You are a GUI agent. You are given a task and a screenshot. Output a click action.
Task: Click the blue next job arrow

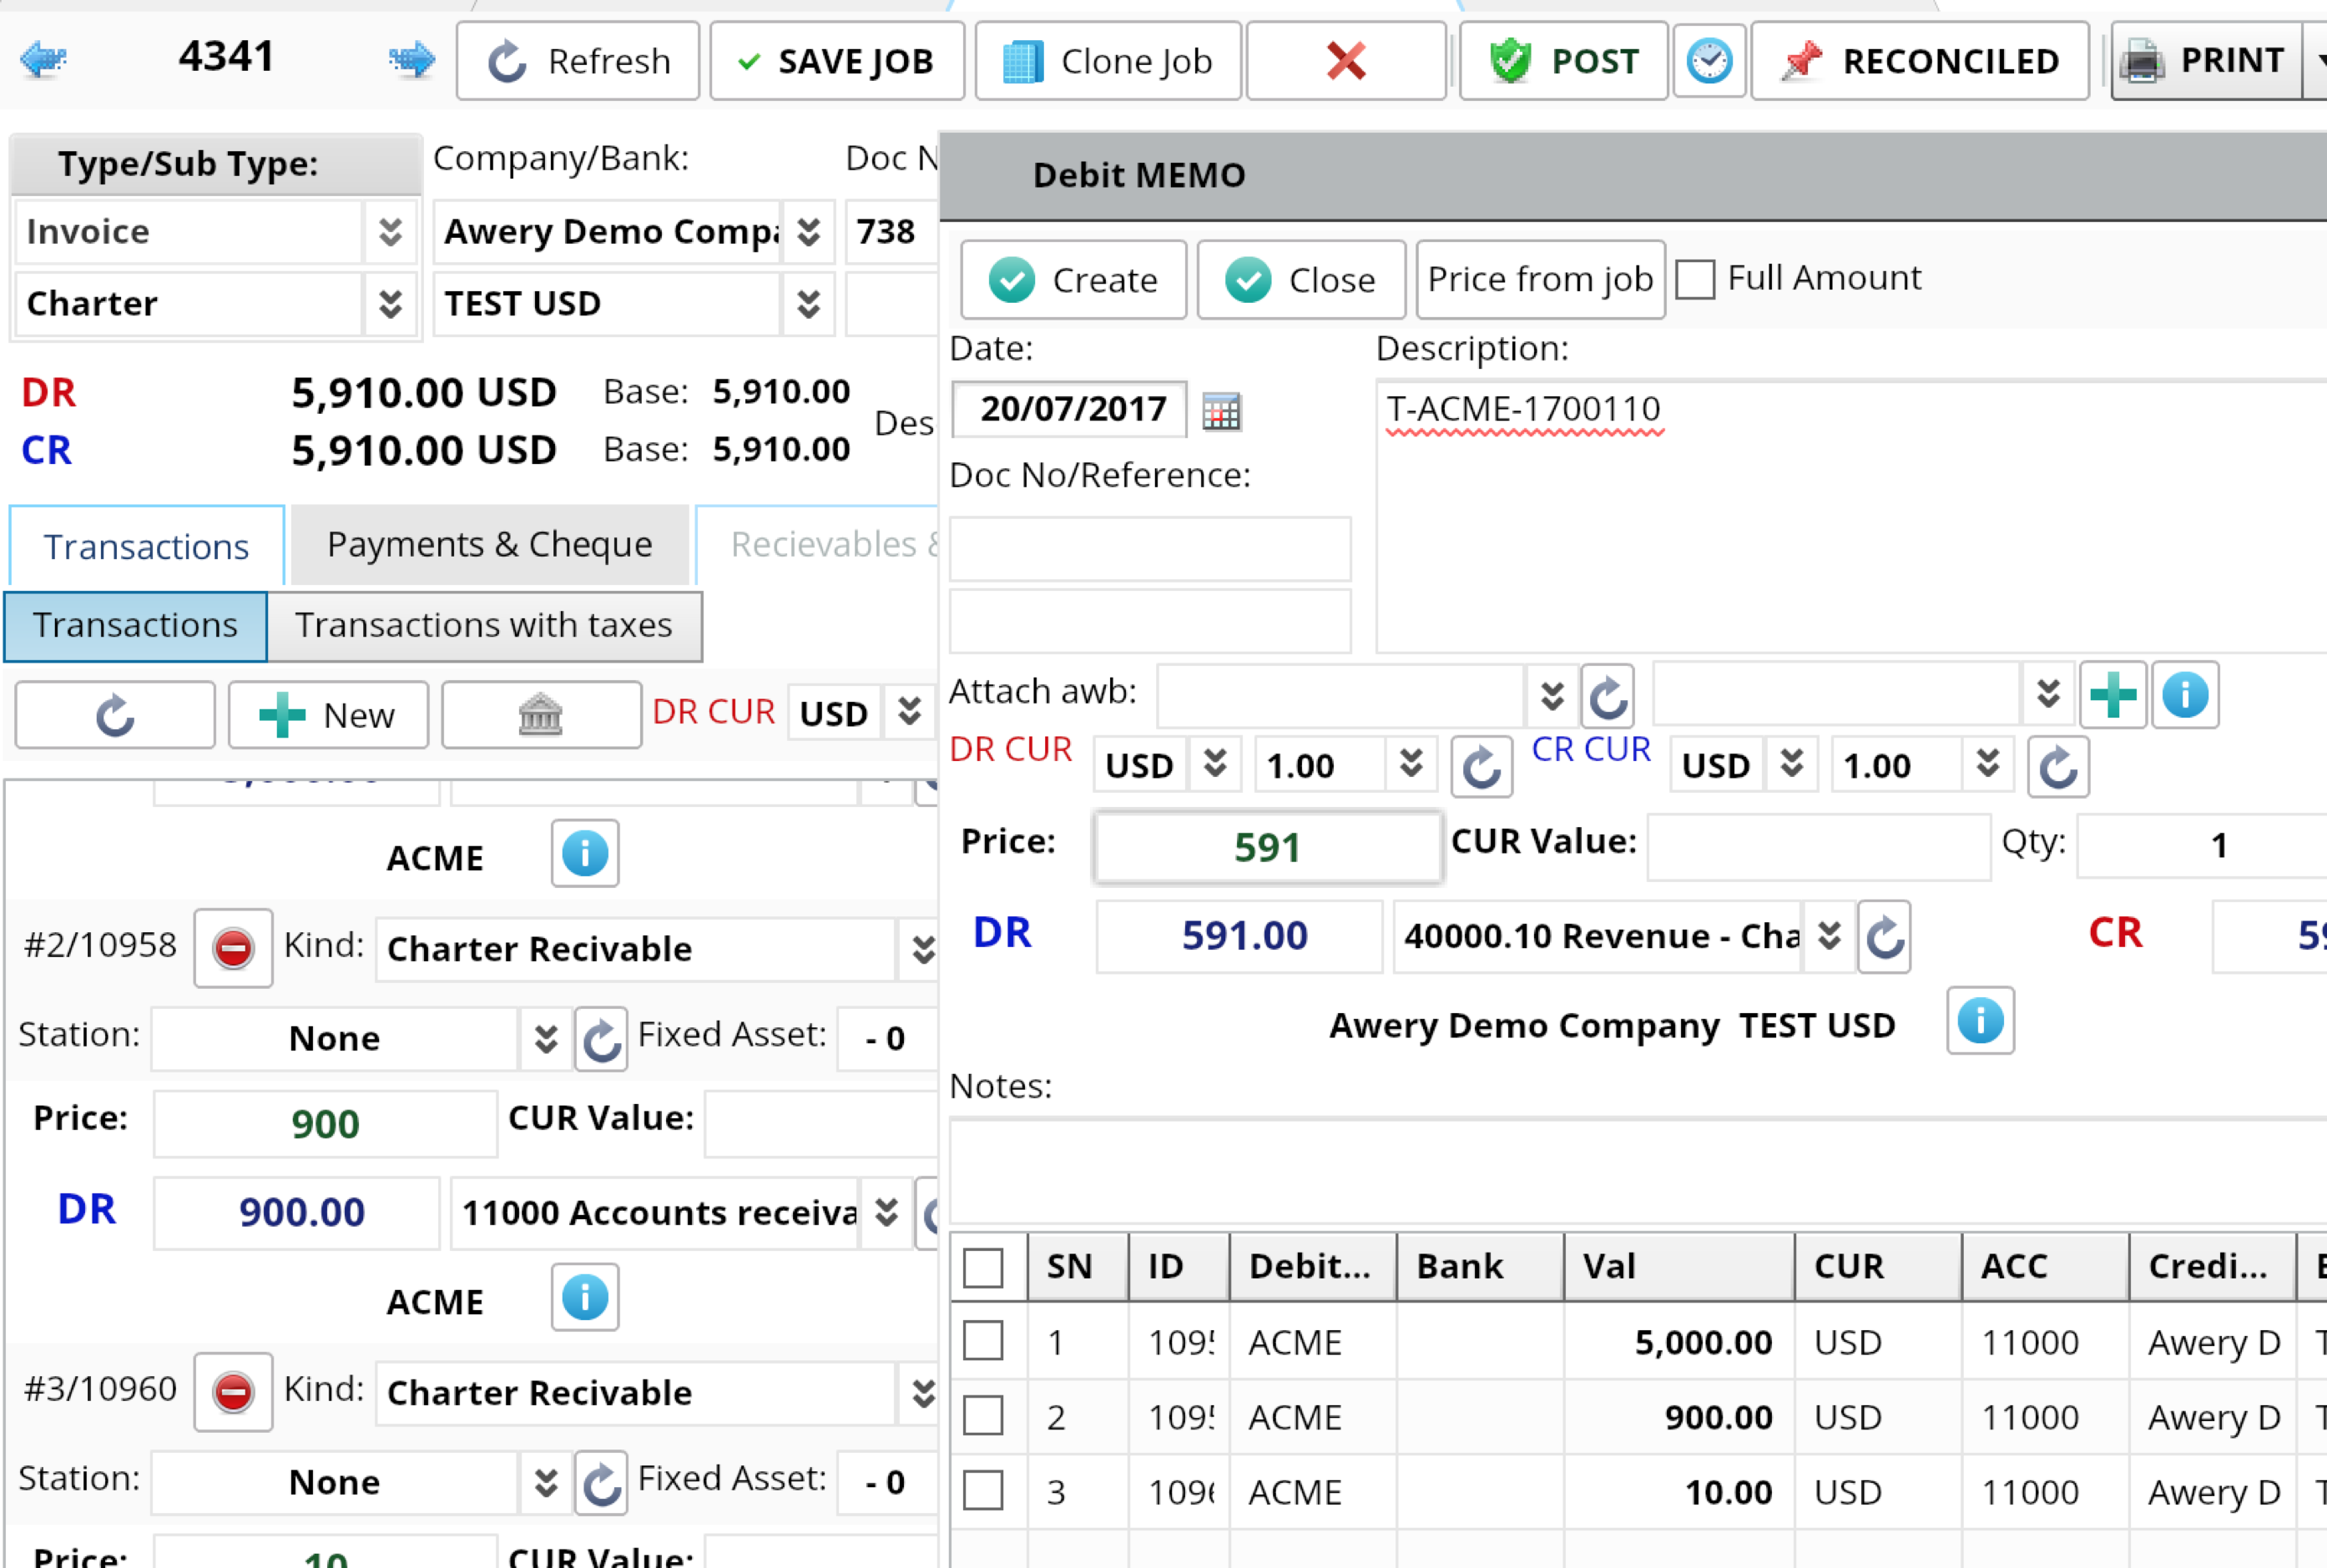tap(412, 60)
